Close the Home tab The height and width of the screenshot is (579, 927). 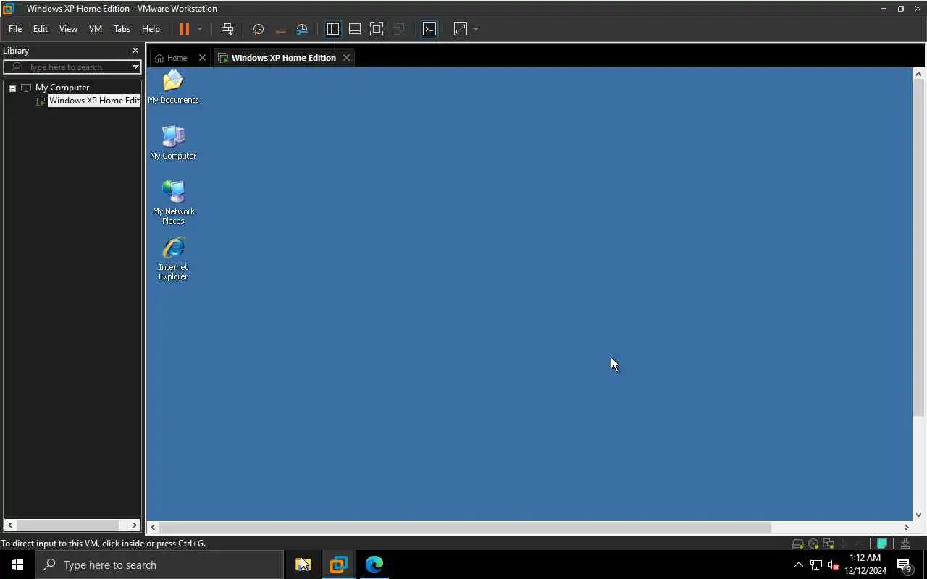(202, 58)
